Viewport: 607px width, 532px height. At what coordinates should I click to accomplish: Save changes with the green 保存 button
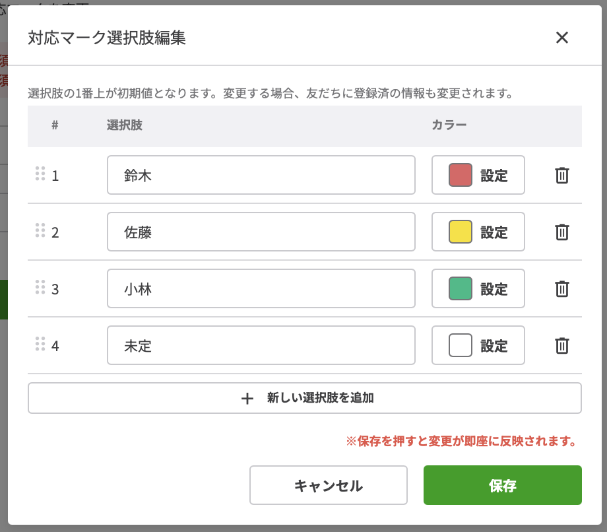pos(502,486)
